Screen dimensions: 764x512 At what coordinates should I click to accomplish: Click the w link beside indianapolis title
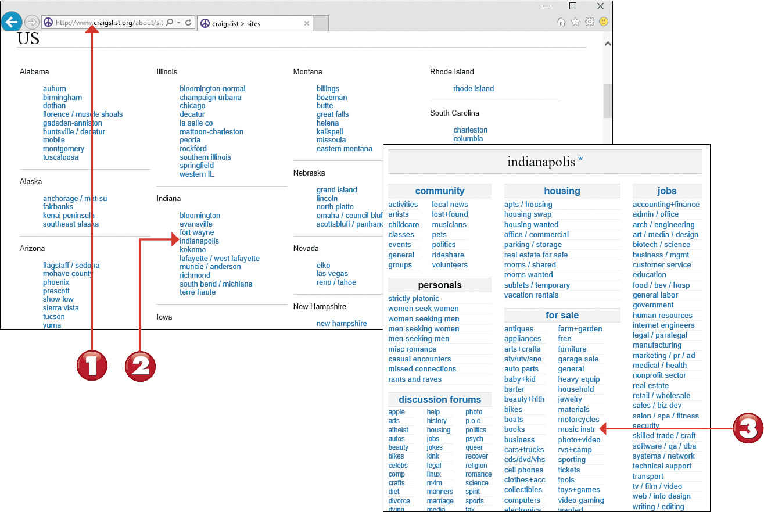[x=580, y=158]
